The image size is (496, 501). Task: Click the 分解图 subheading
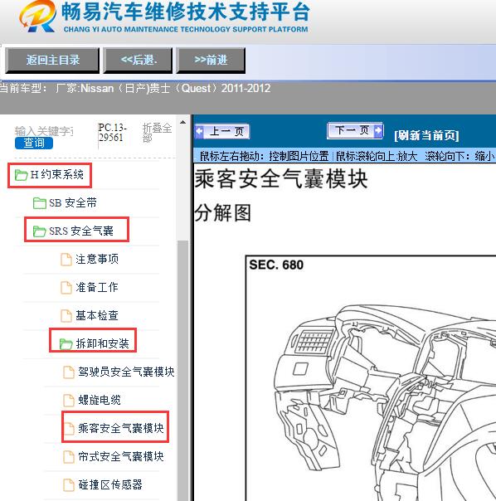point(223,213)
